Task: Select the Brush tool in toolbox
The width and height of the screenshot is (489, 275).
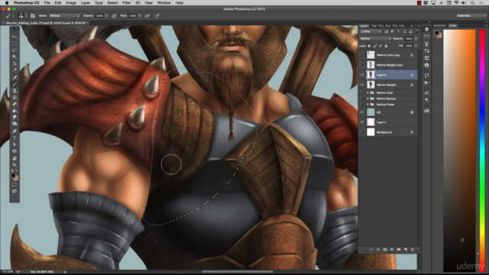Action: pos(15,84)
